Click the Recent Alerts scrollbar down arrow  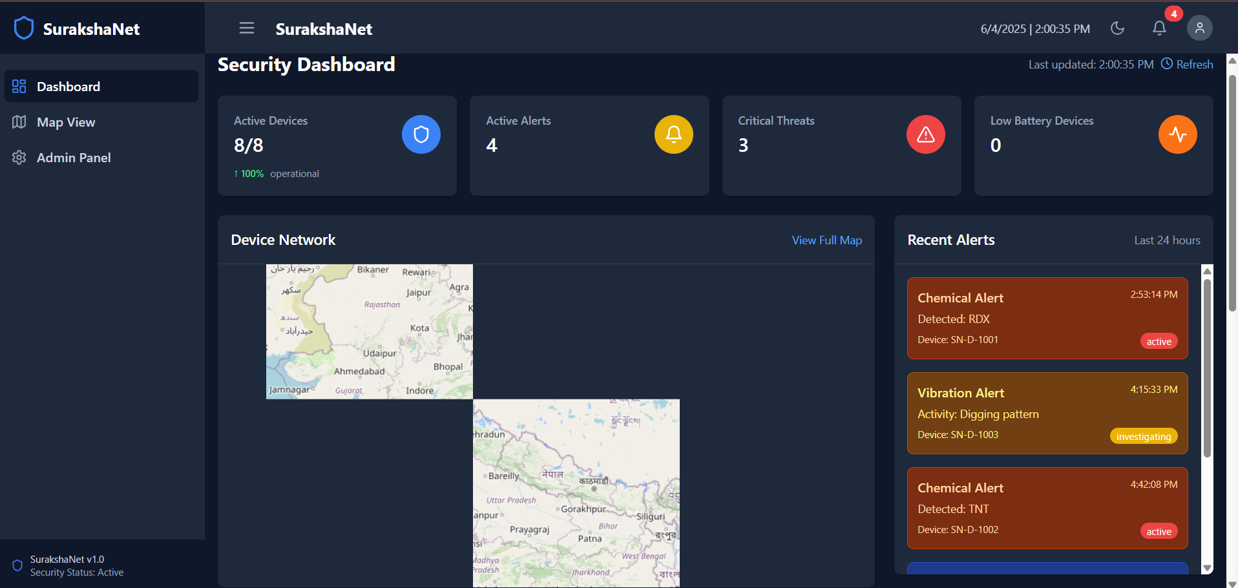1207,568
